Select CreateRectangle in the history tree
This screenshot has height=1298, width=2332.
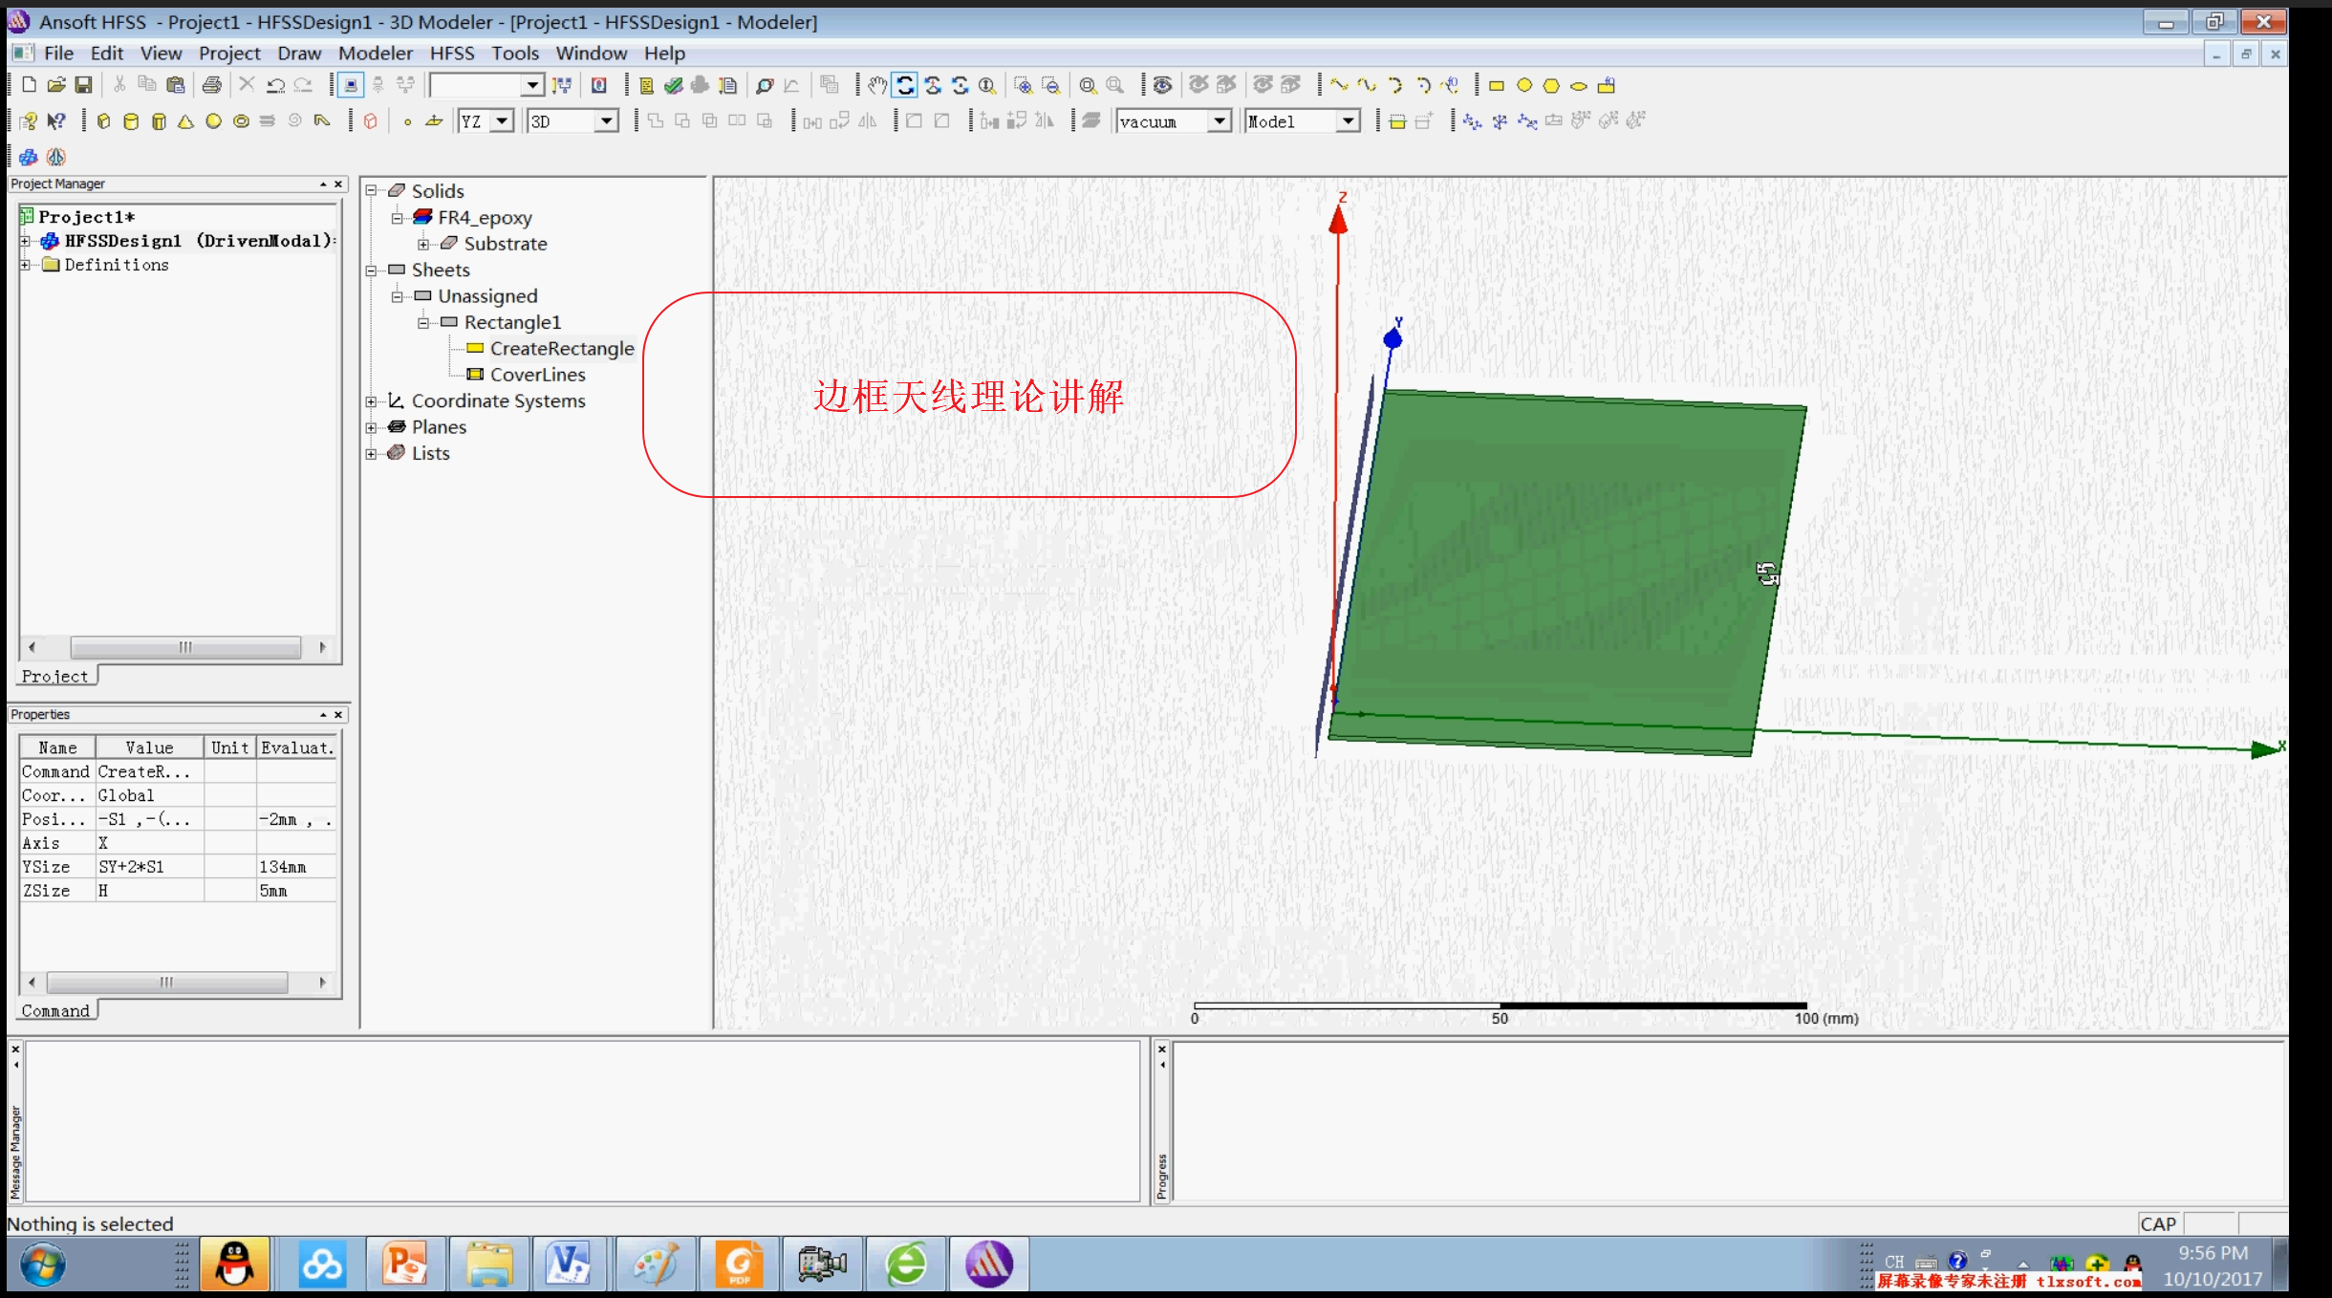(562, 349)
